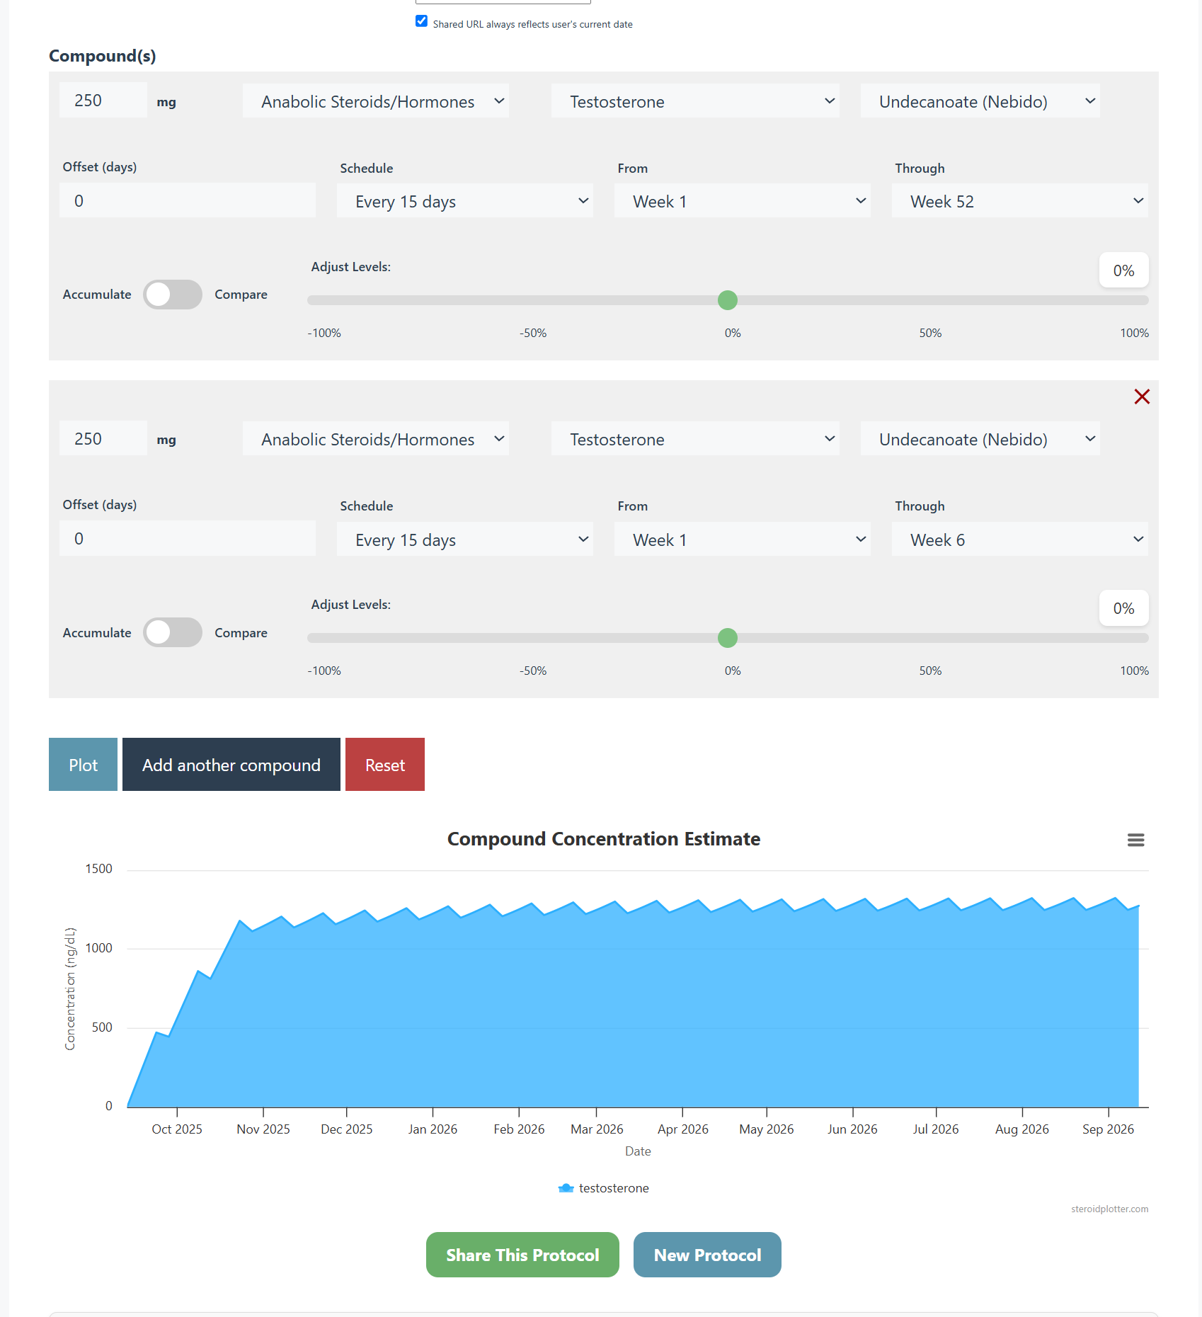1202x1317 pixels.
Task: Toggle the testosterone legend series icon
Action: [x=566, y=1188]
